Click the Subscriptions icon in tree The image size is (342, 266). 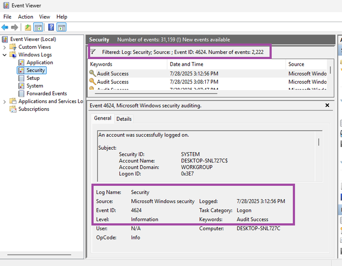click(13, 109)
